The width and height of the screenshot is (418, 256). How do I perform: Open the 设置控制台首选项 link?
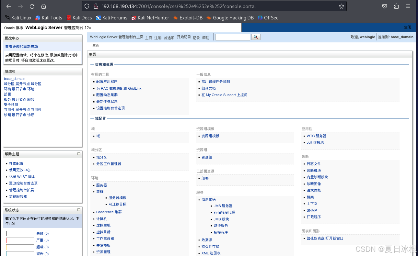110,108
